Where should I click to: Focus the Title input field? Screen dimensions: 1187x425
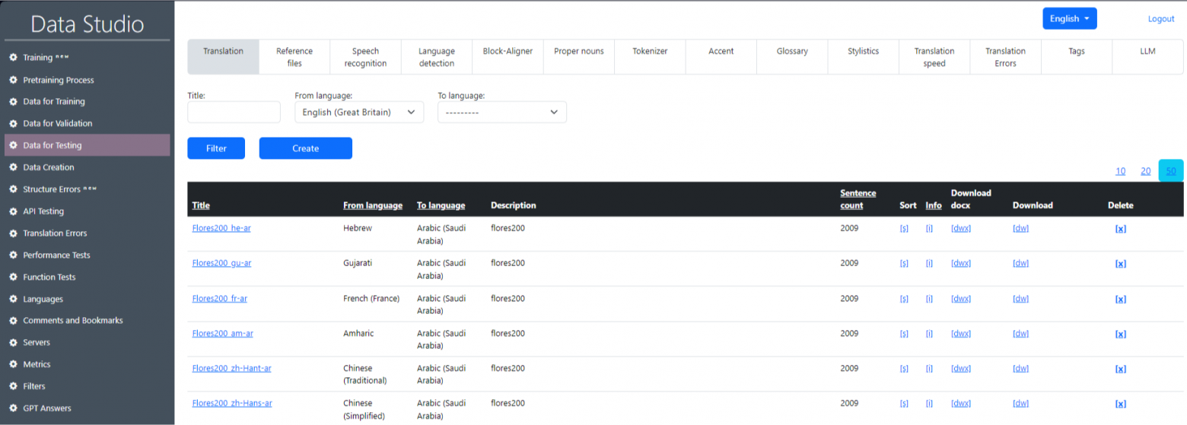point(234,113)
